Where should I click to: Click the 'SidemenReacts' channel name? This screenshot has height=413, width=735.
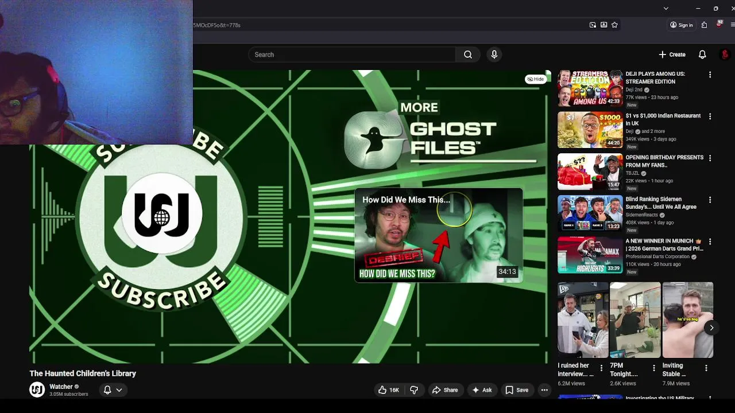[x=641, y=215]
